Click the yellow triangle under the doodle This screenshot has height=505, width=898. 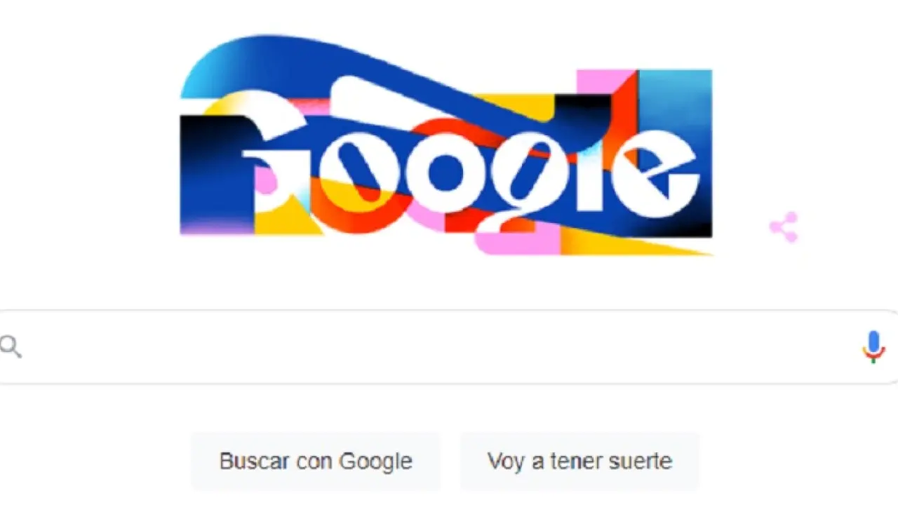pyautogui.click(x=631, y=242)
